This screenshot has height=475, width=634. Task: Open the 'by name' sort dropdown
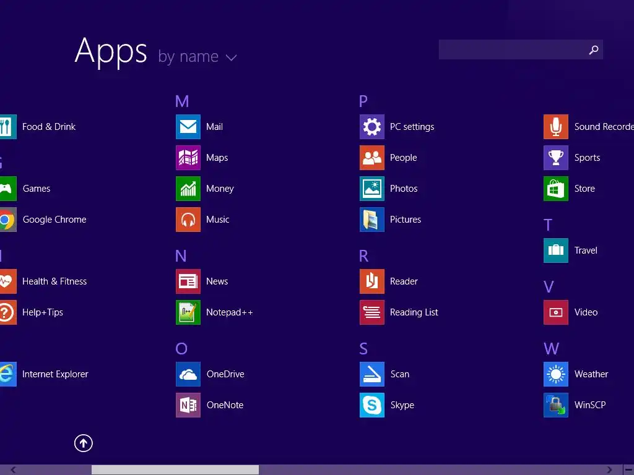coord(197,57)
